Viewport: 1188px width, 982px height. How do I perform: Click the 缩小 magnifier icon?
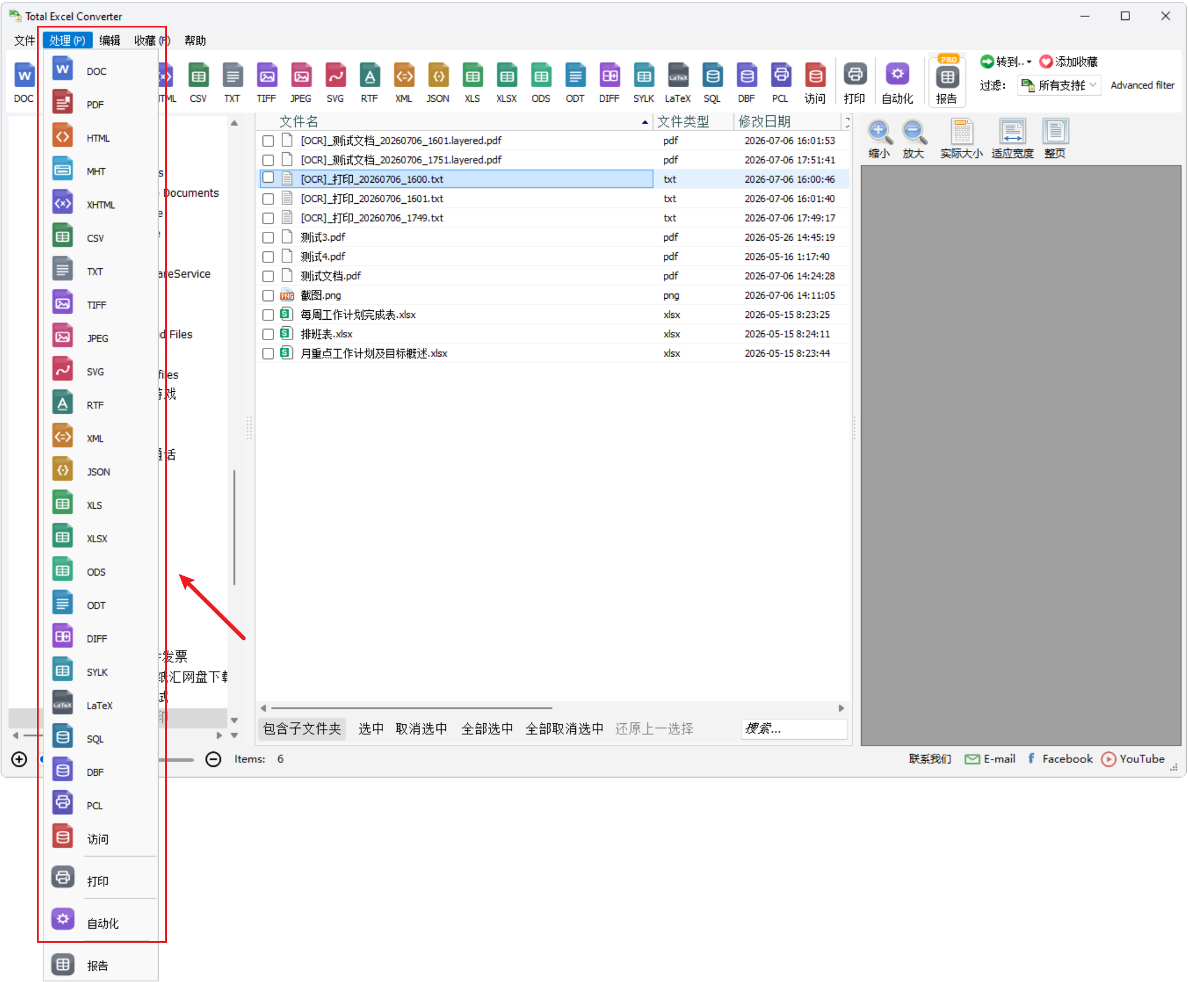click(x=879, y=138)
